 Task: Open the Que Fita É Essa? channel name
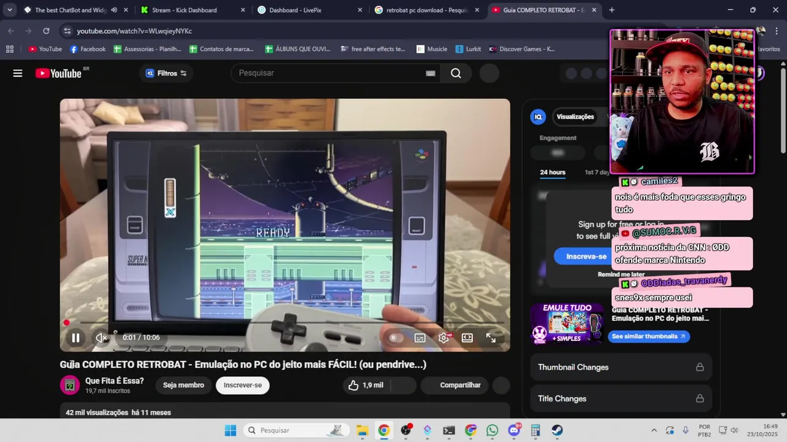114,381
